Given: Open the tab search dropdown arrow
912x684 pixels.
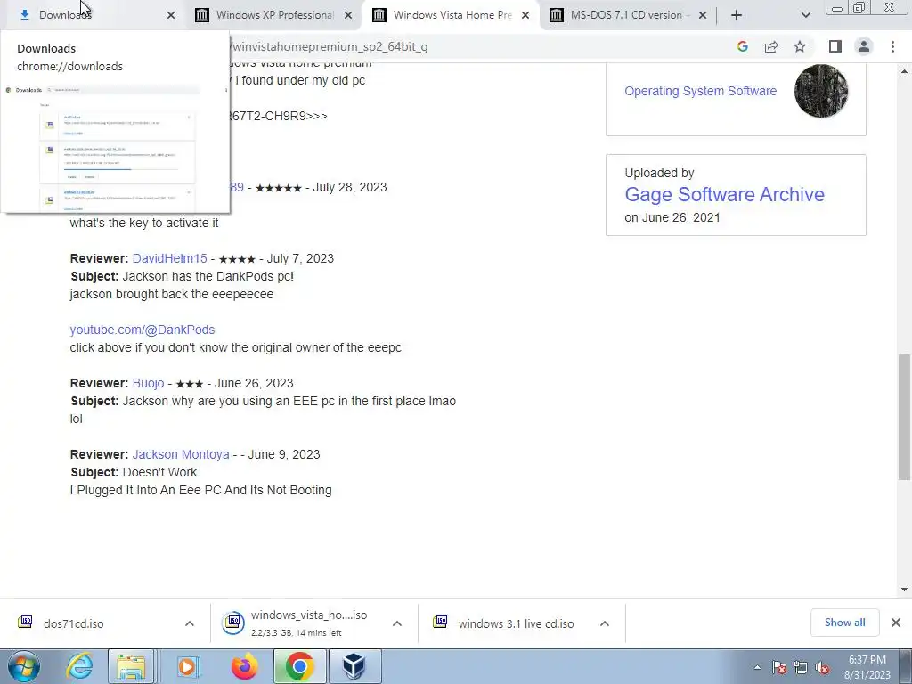Looking at the screenshot, I should [x=805, y=16].
